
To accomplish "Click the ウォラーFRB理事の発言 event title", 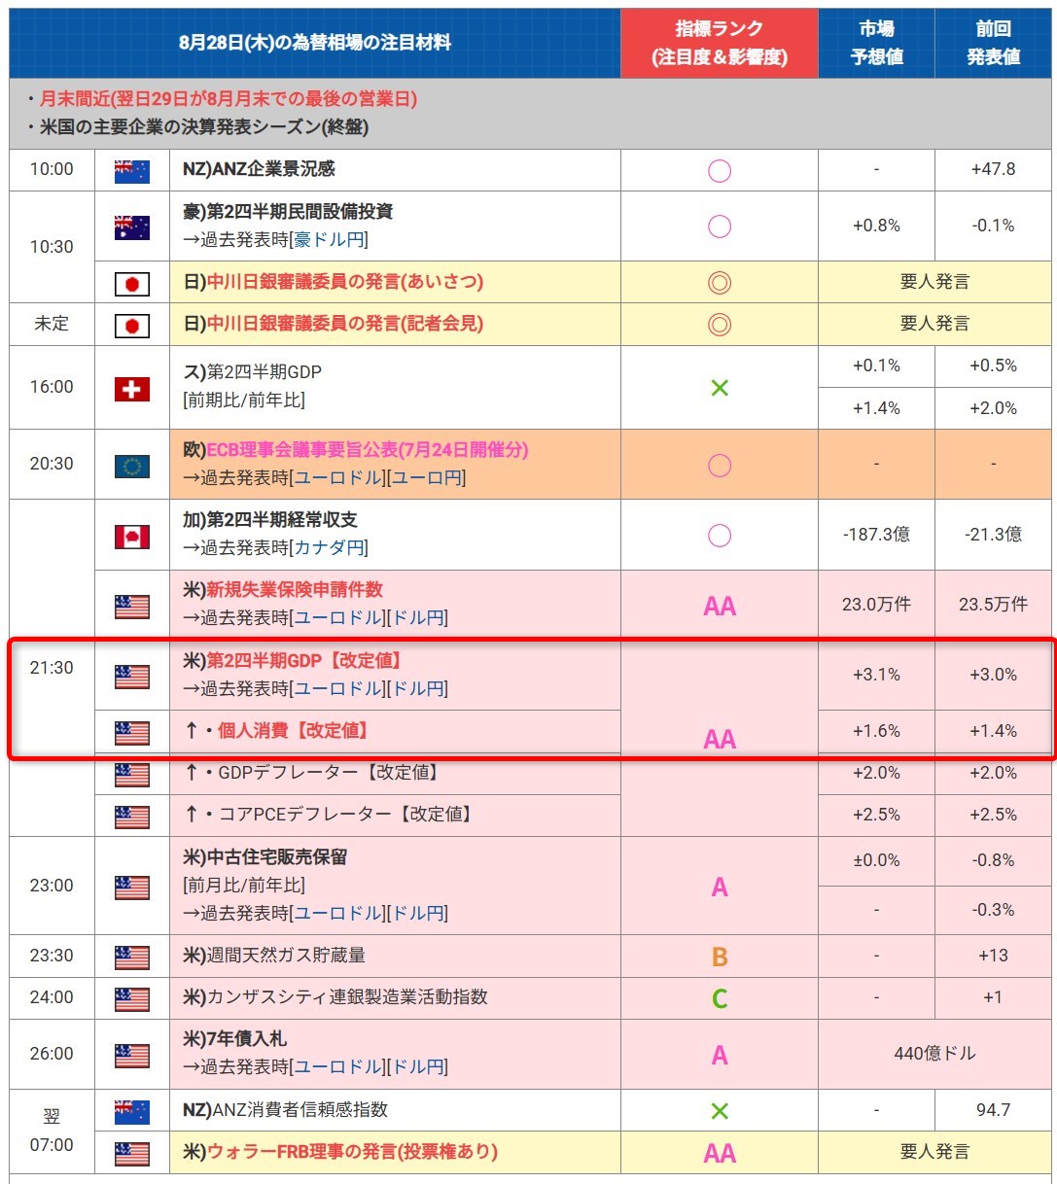I will point(352,1152).
